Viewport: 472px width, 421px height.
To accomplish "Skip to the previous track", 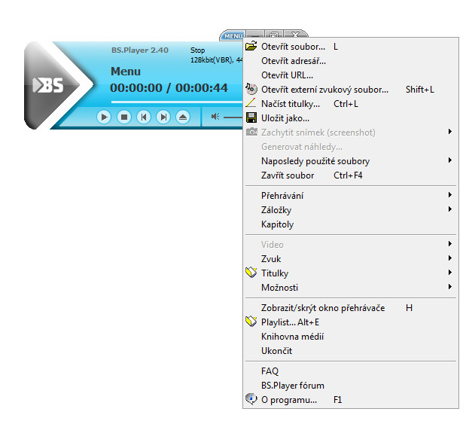I will (x=144, y=117).
